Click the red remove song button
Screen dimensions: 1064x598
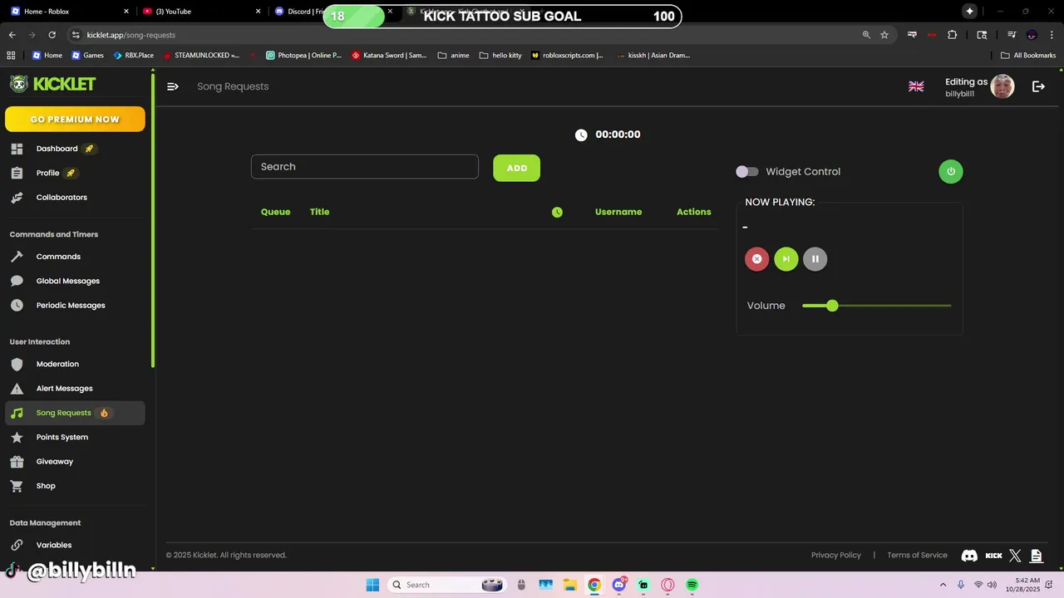coord(756,259)
